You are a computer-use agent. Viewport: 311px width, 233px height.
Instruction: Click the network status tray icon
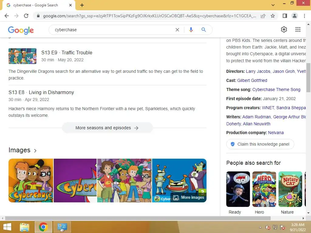[x=275, y=227]
